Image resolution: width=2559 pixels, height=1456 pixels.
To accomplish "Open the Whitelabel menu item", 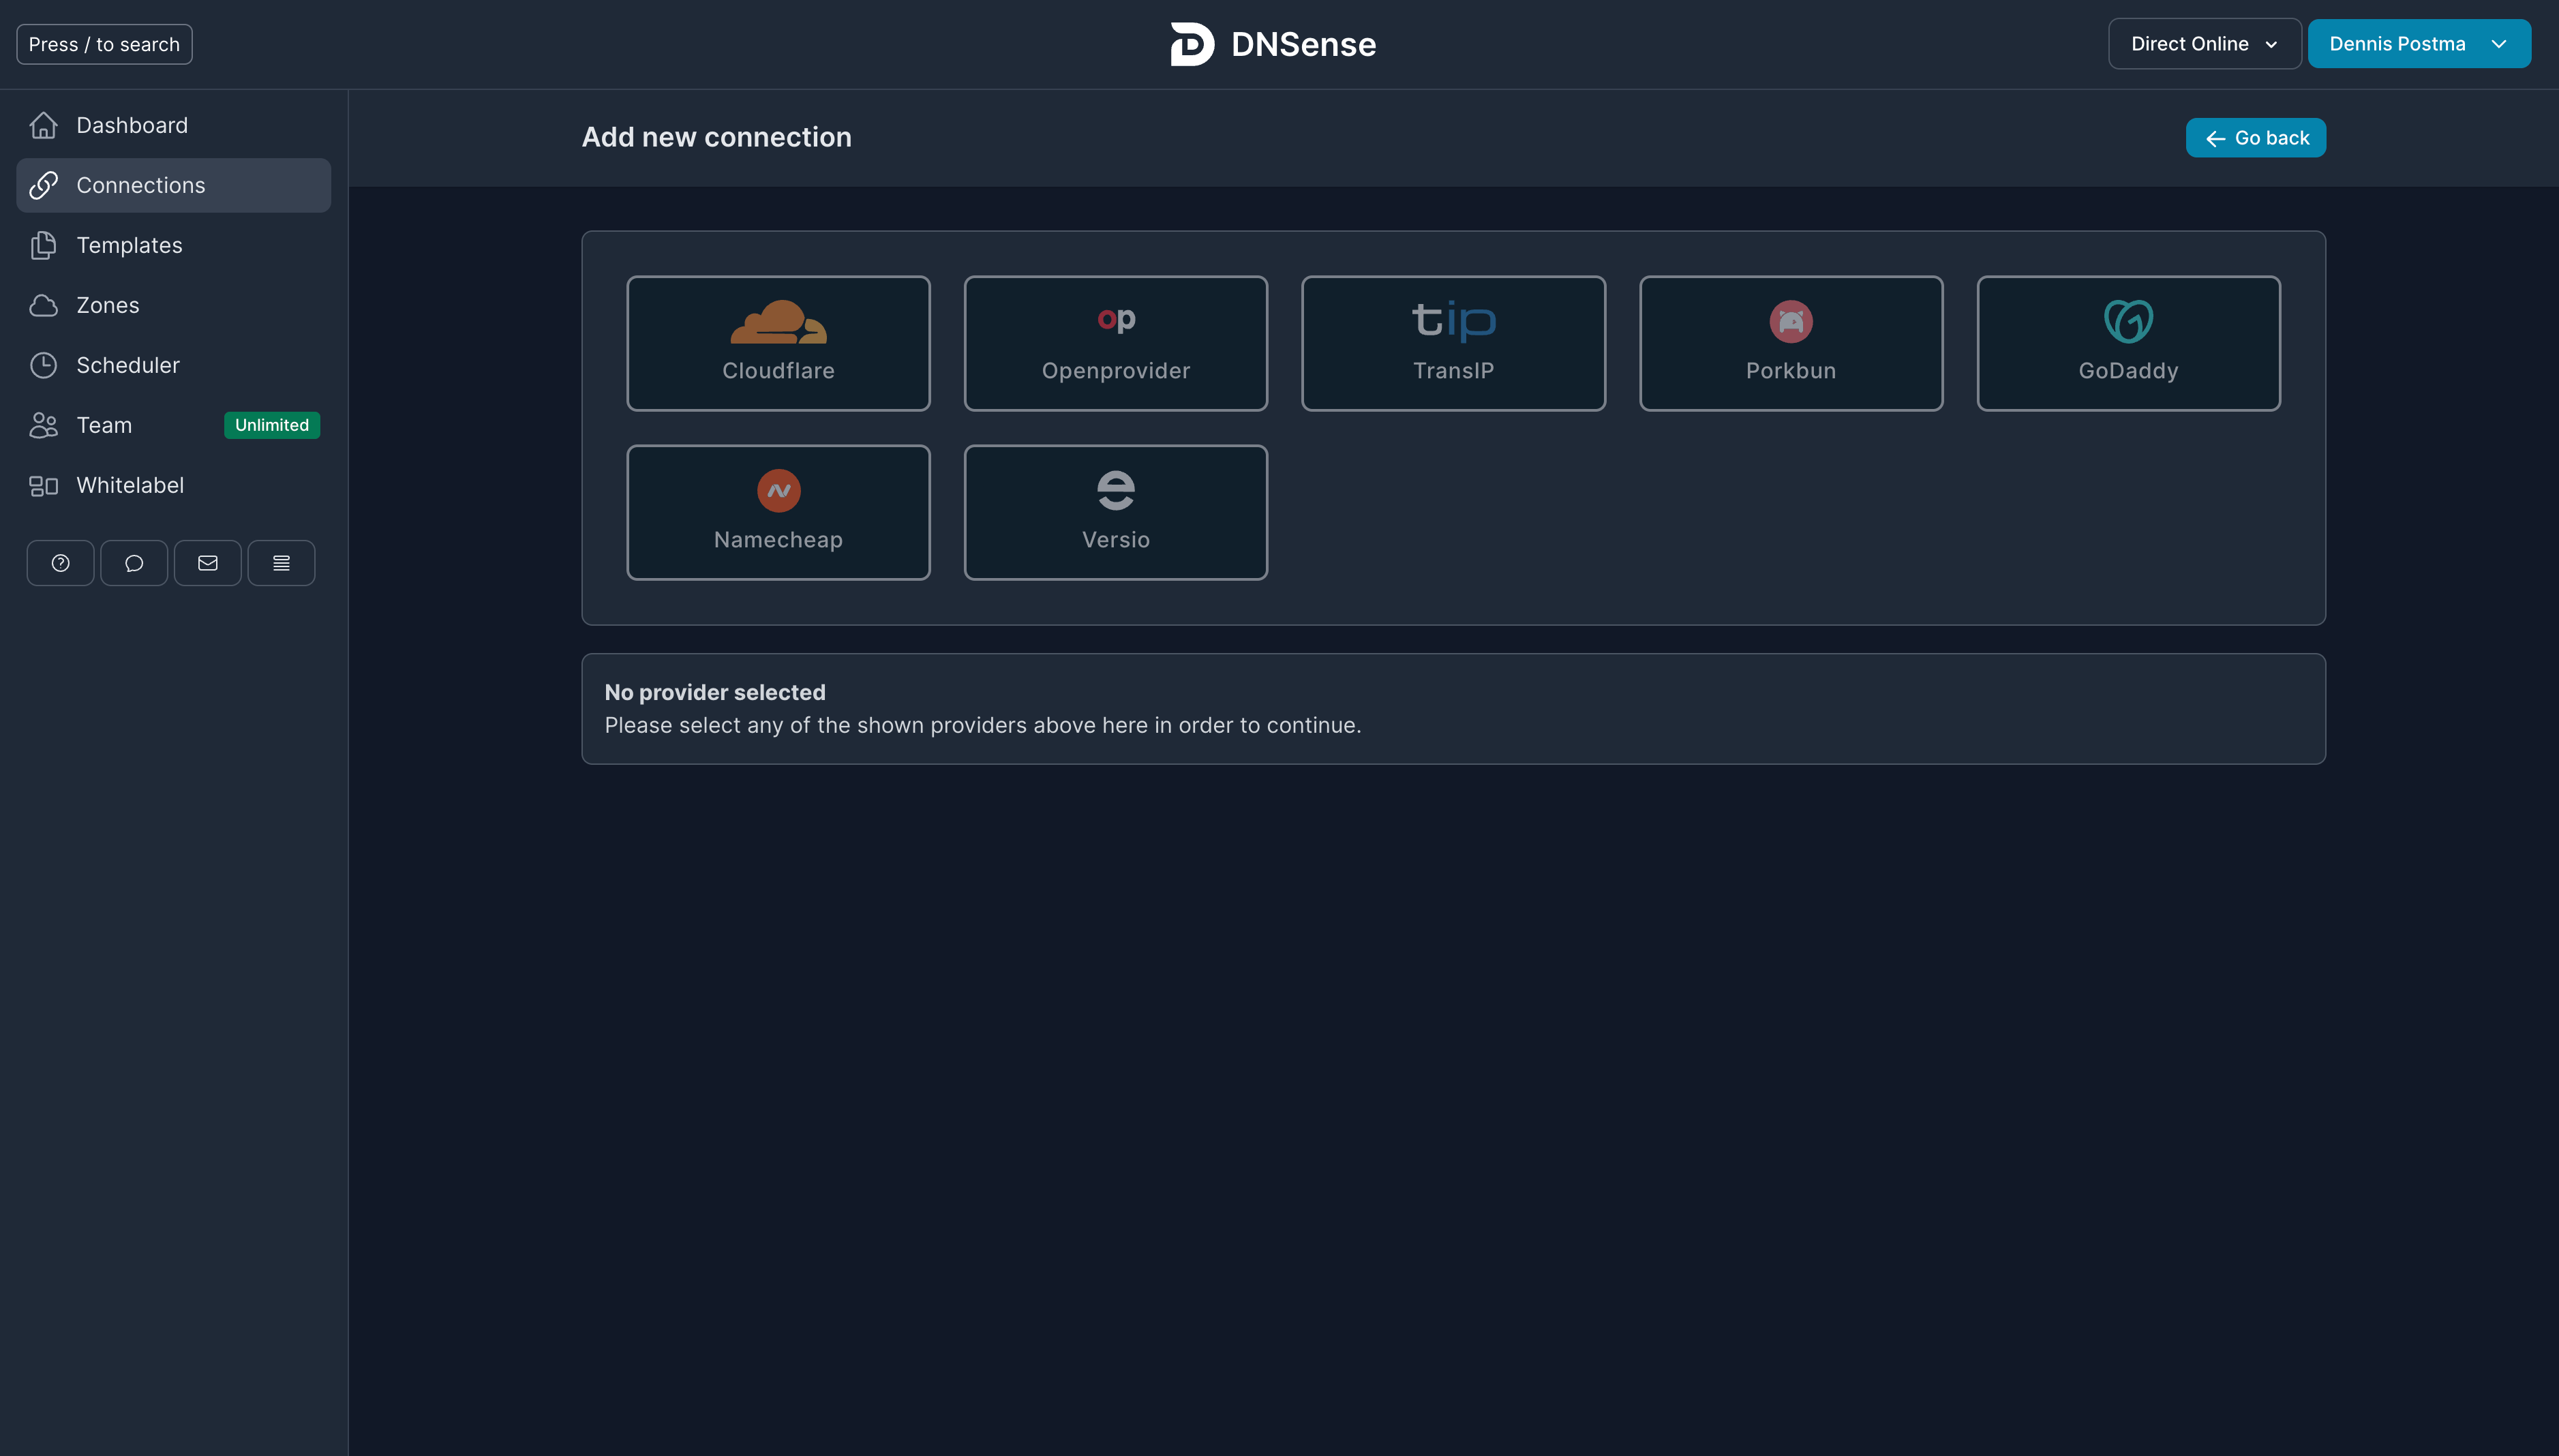I will pos(174,485).
